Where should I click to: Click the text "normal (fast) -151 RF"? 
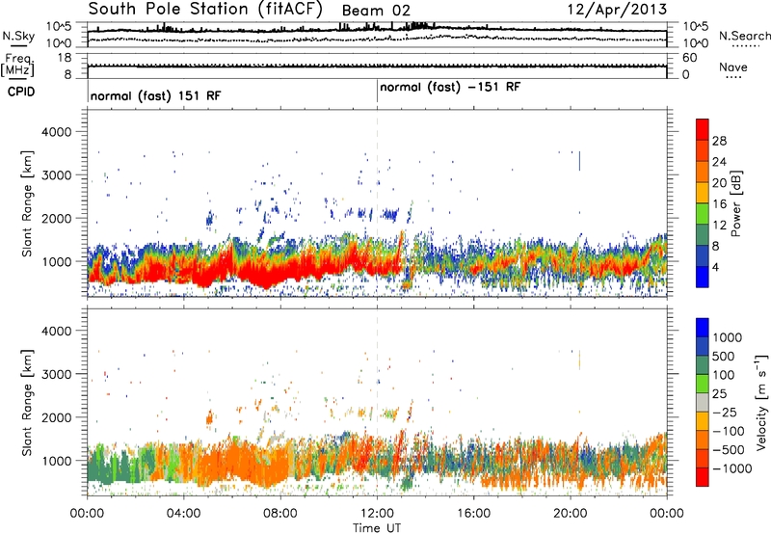point(450,87)
